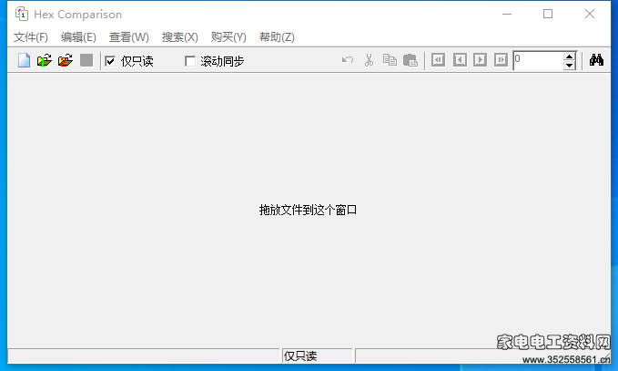618x371 pixels.
Task: Increase value with spinner up arrow
Action: click(569, 57)
